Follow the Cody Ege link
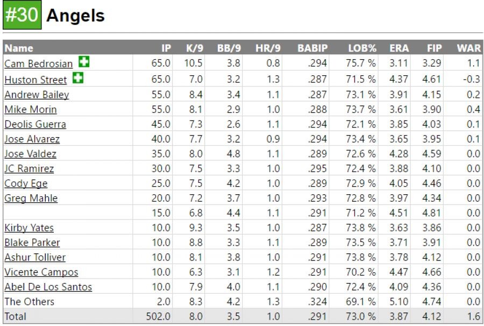Image resolution: width=484 pixels, height=326 pixels. pos(26,183)
